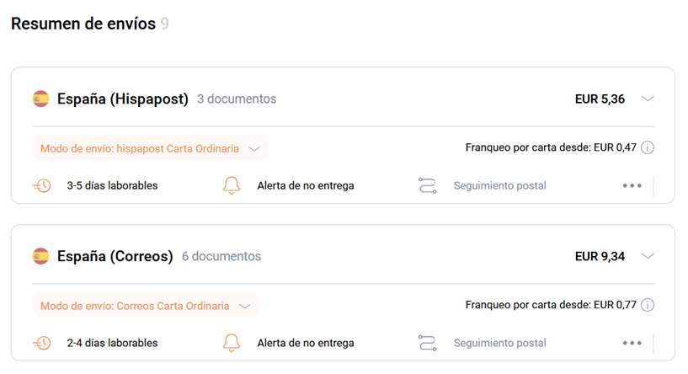Click the clock icon for 2-4 días laborables
The height and width of the screenshot is (374, 688).
coord(42,343)
